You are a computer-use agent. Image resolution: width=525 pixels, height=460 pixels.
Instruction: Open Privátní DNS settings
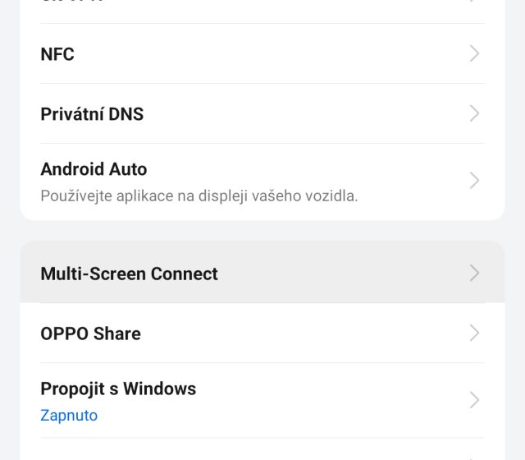[x=92, y=114]
